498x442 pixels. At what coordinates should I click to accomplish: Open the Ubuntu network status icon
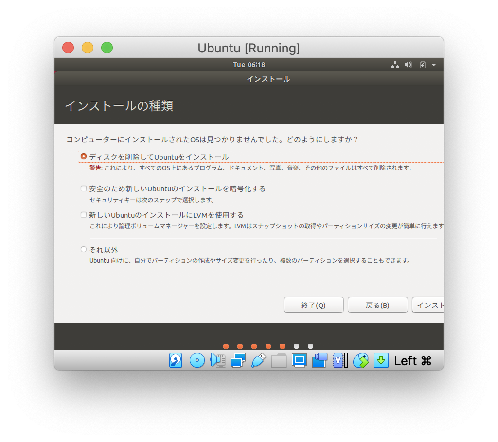pos(395,65)
